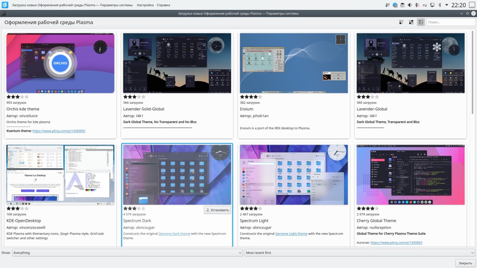The height and width of the screenshot is (268, 477).
Task: Click the Spectrum Light title text
Action: coord(254,221)
